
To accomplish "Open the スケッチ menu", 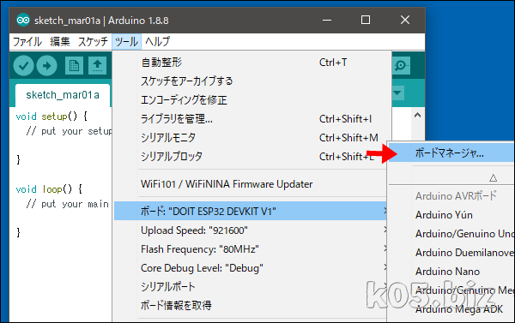I will [93, 42].
